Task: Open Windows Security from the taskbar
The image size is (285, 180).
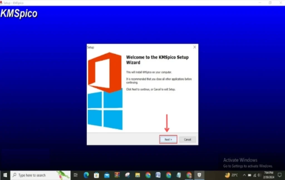Action: (199, 175)
